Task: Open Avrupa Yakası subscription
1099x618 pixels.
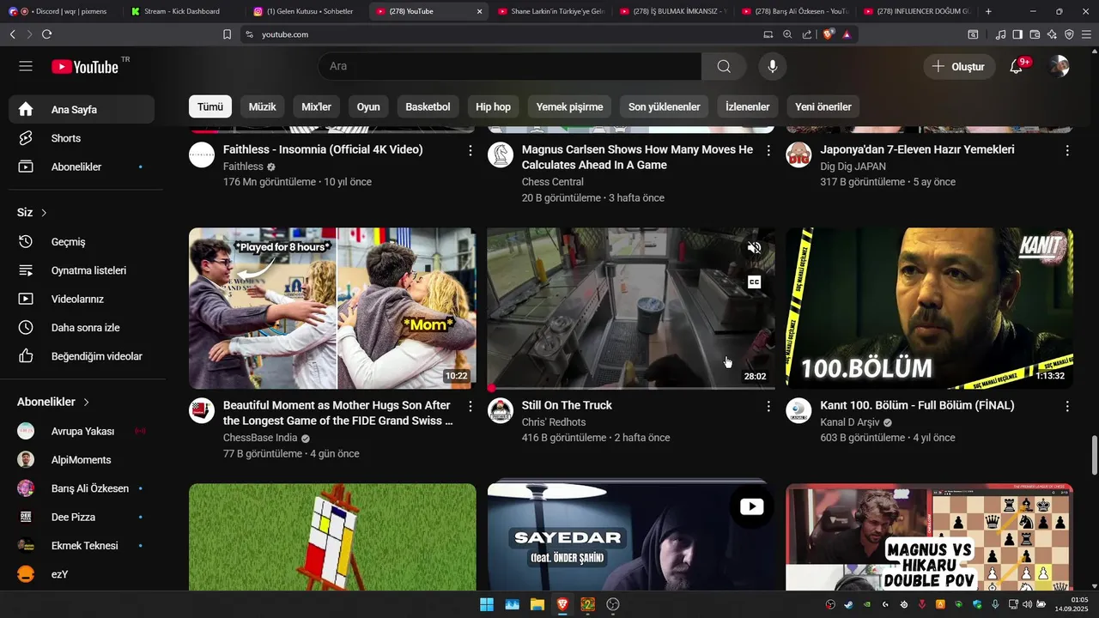Action: 82,431
